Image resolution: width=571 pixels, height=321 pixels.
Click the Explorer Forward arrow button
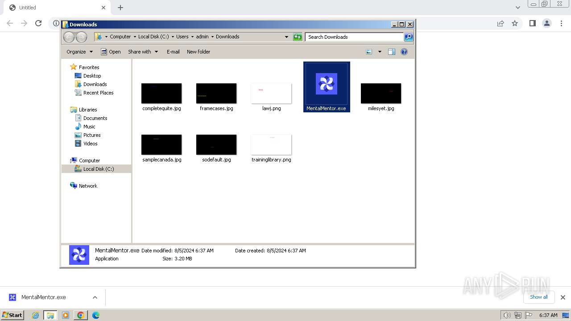tap(81, 37)
